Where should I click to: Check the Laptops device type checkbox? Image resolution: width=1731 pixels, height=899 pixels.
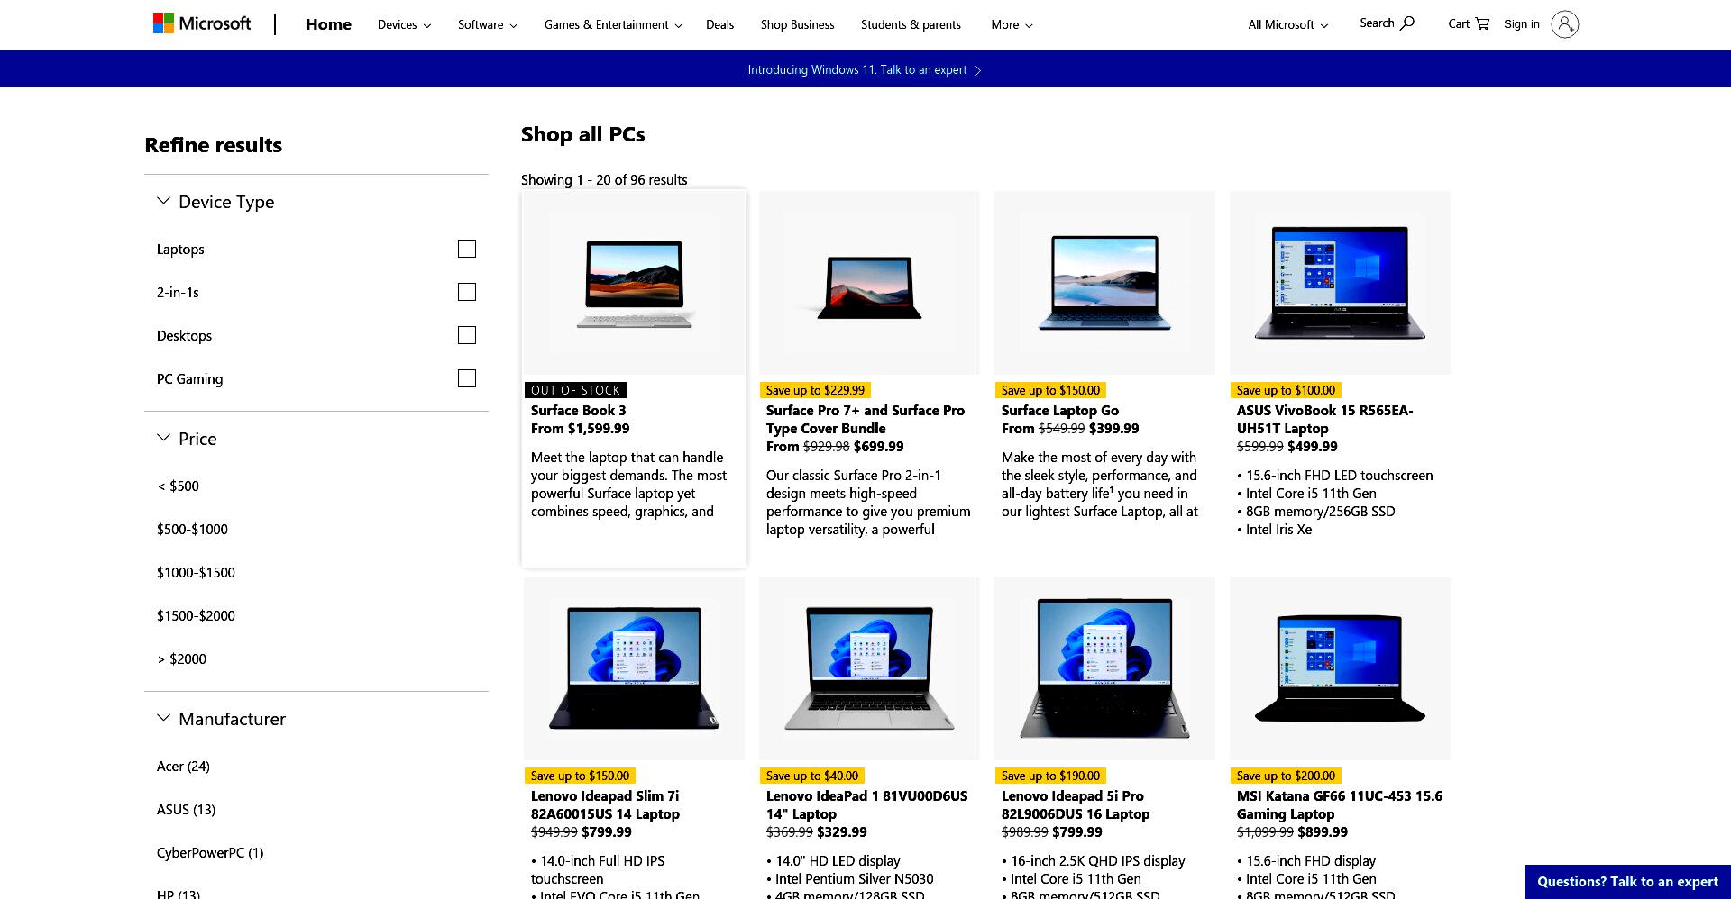[x=467, y=249]
